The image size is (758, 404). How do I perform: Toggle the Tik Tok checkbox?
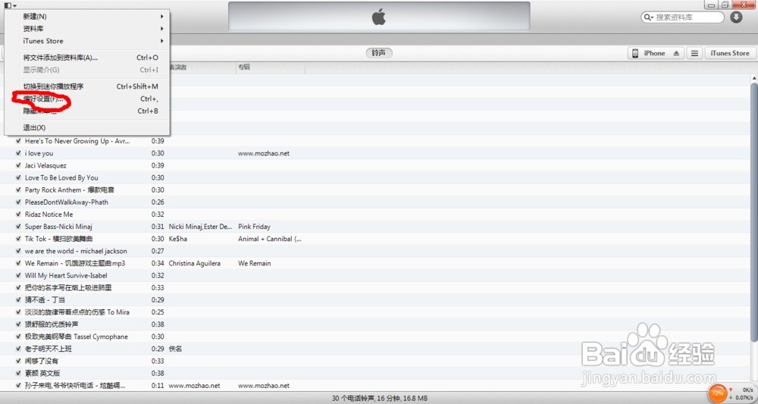coord(18,239)
